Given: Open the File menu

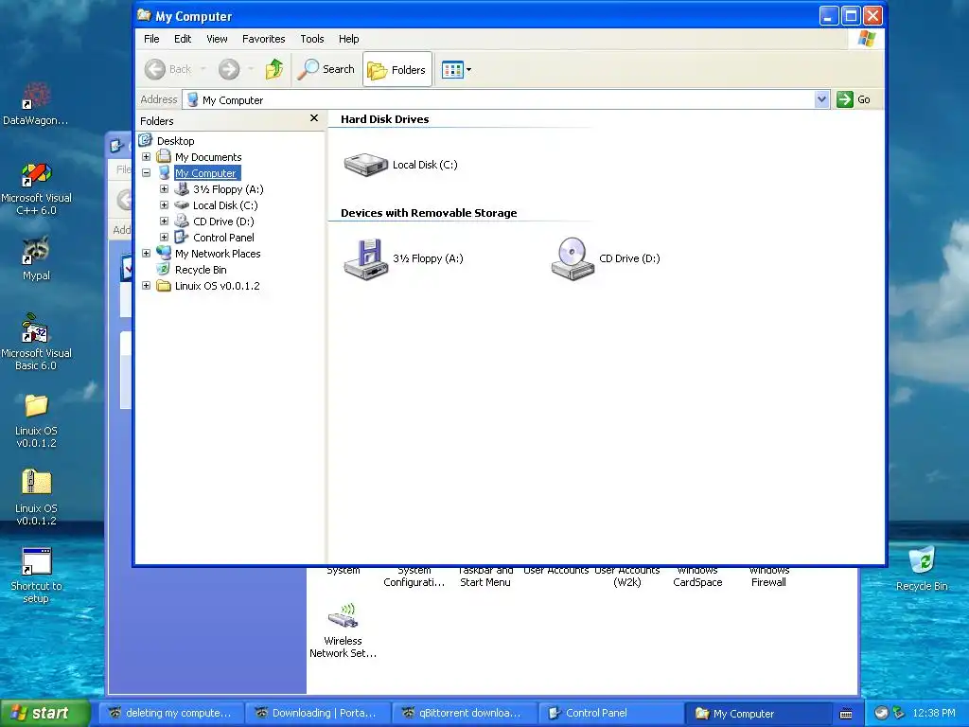Looking at the screenshot, I should click(x=151, y=39).
